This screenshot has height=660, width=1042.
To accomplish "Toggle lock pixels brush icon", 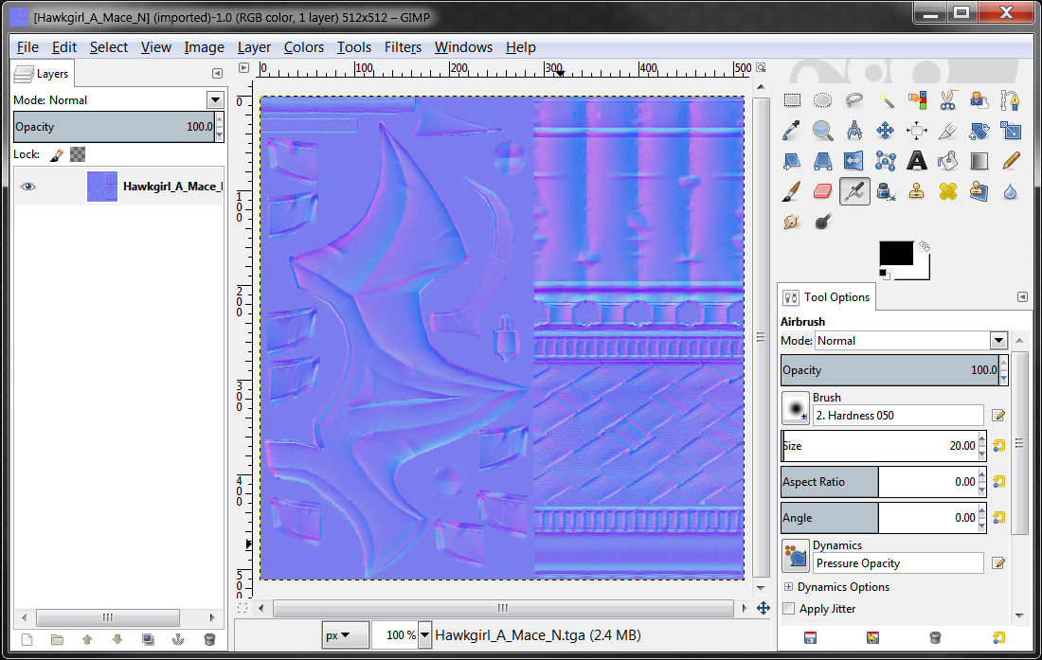I will tap(57, 154).
